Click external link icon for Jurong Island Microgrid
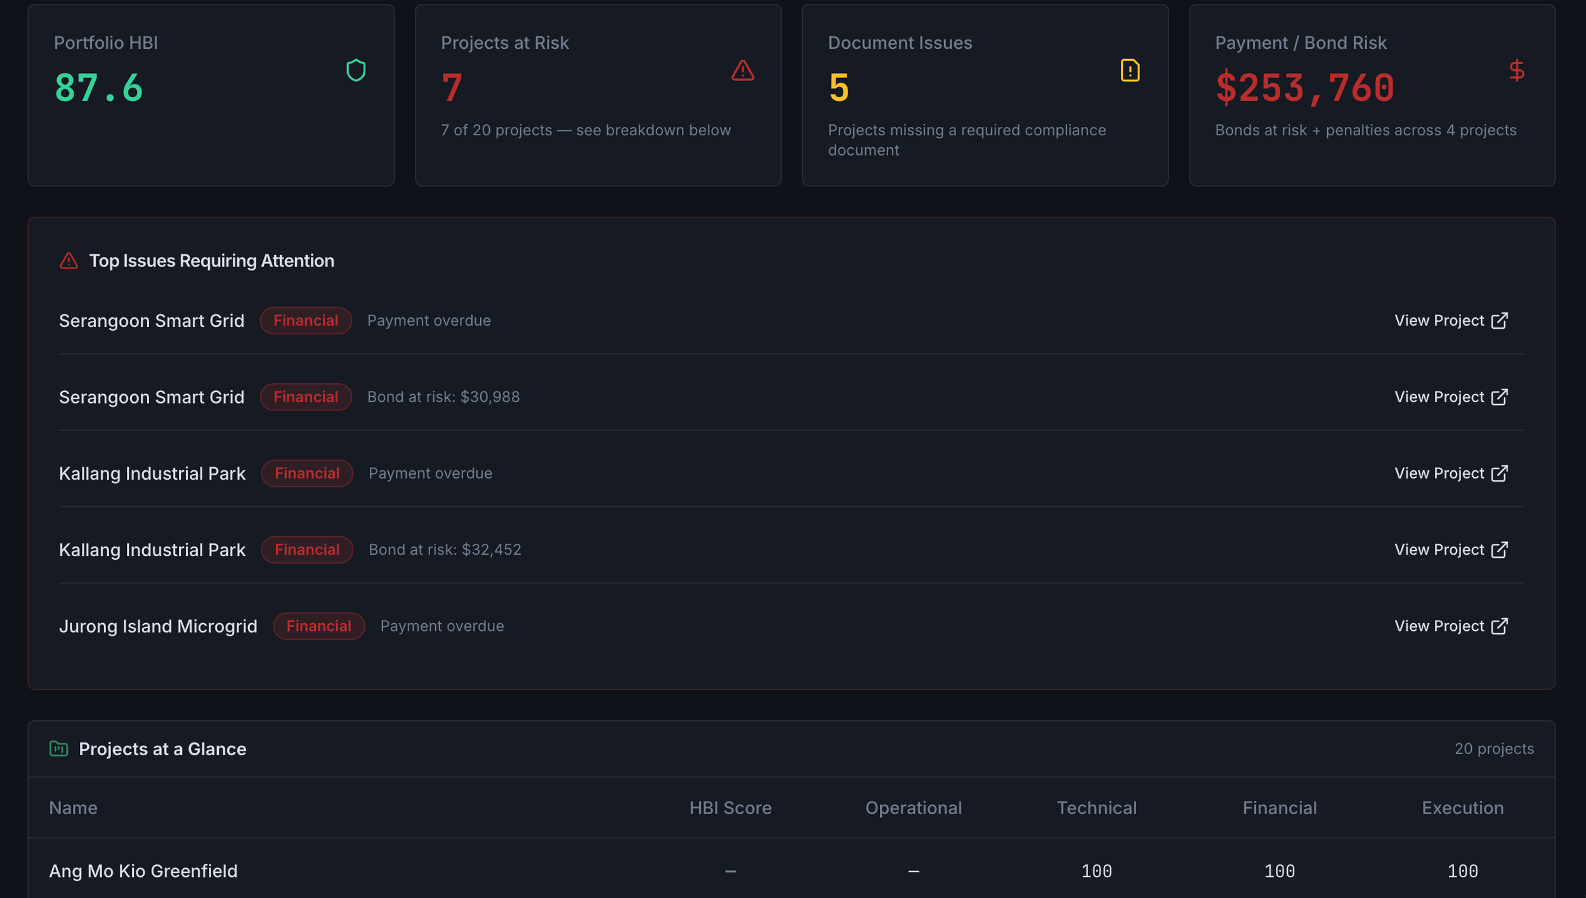Image resolution: width=1586 pixels, height=898 pixels. [x=1499, y=626]
